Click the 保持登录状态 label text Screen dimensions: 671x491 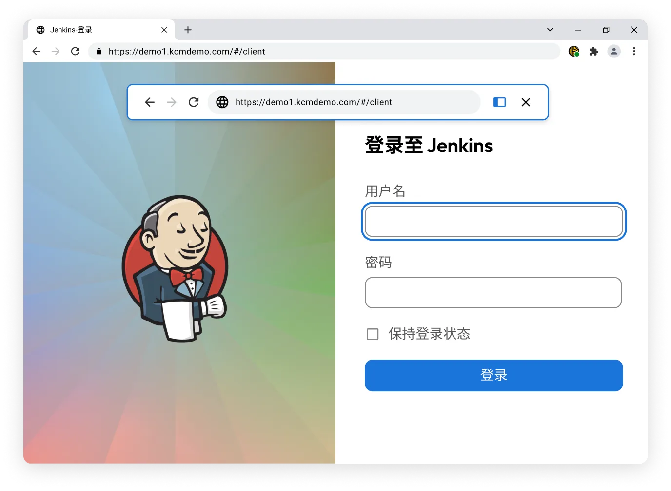pos(429,334)
